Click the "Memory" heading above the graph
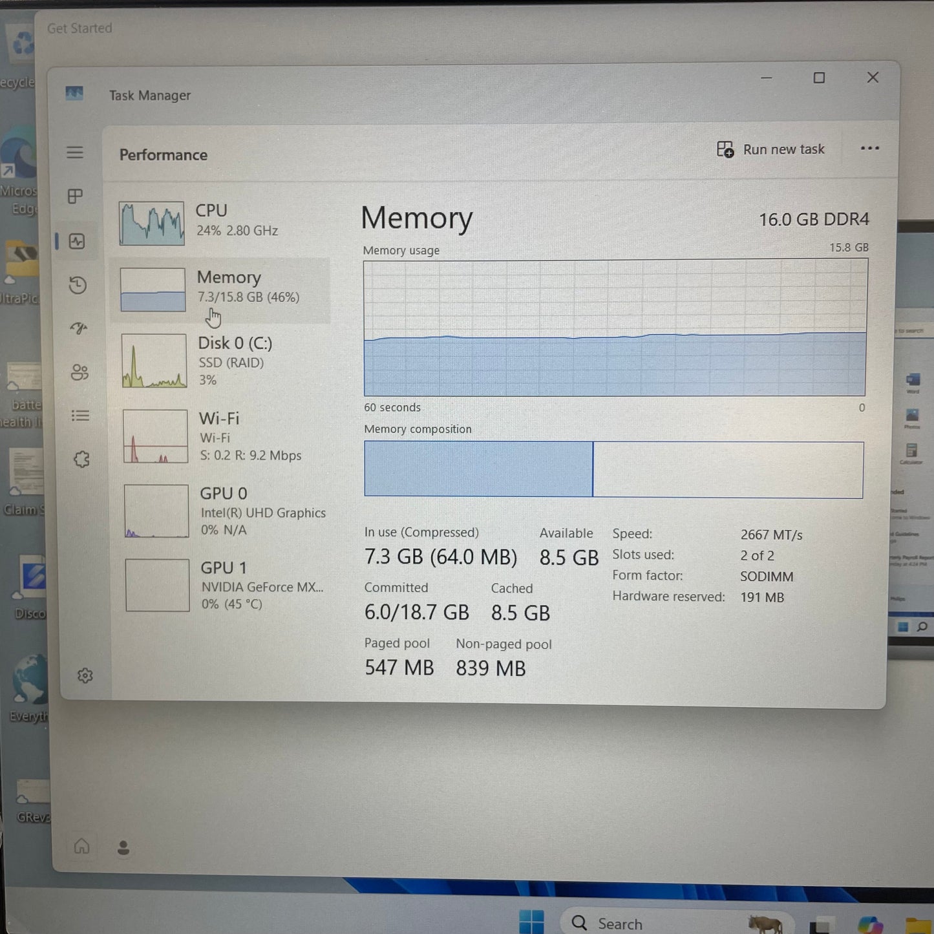 coord(417,218)
